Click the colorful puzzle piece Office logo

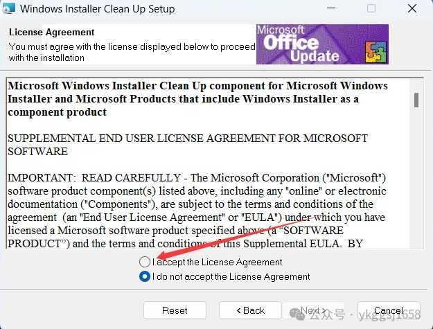[x=375, y=53]
